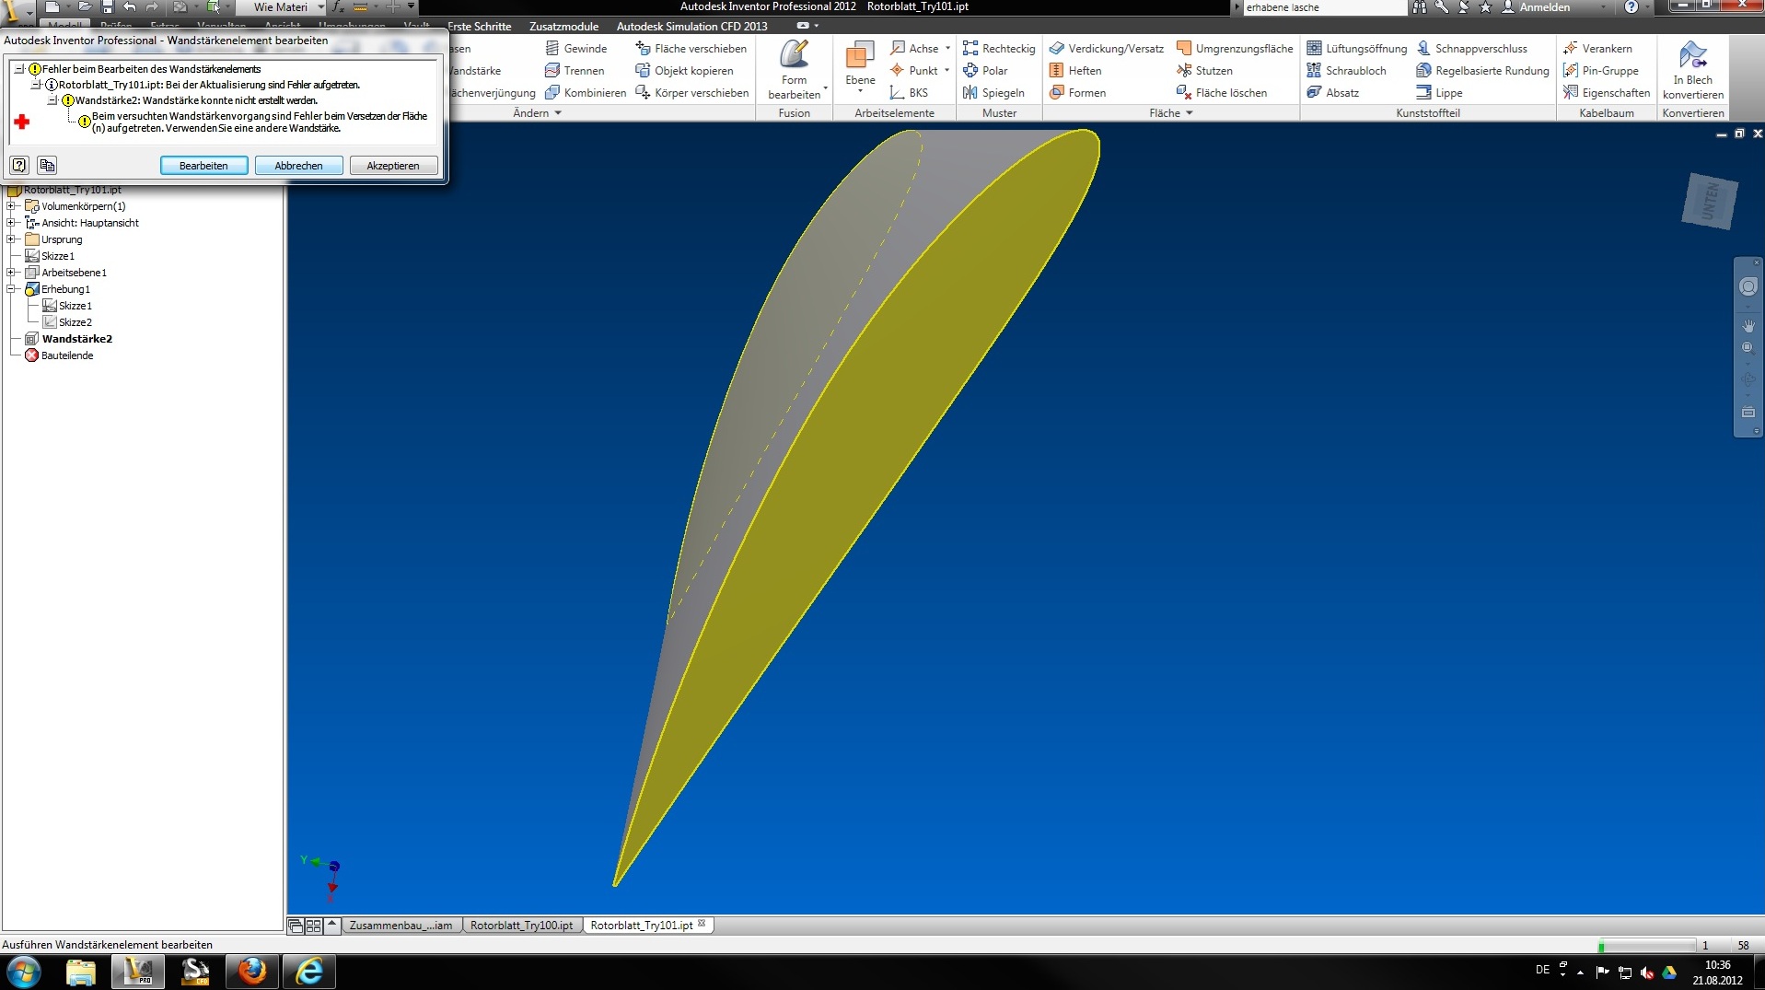Open the Wie Material dropdown
The width and height of the screenshot is (1765, 990).
coord(320,7)
